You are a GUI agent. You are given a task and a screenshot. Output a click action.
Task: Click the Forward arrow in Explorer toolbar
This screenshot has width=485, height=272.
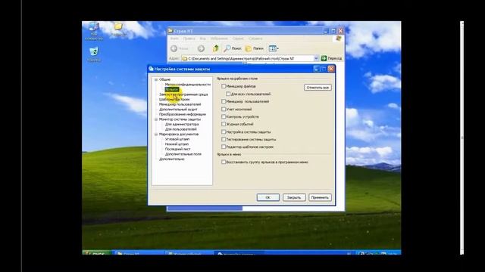(x=201, y=48)
